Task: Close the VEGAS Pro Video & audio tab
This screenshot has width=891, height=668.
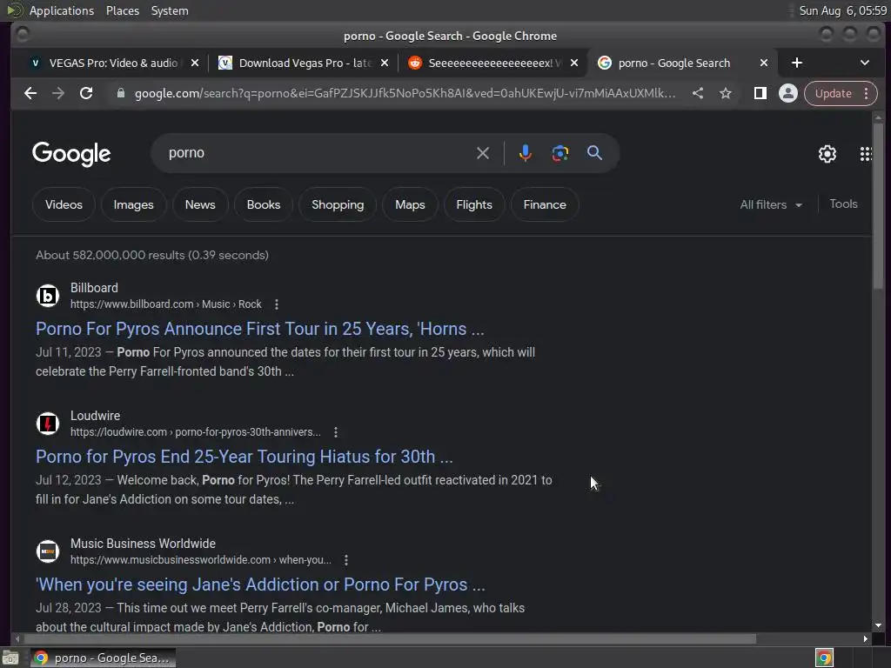Action: tap(194, 63)
